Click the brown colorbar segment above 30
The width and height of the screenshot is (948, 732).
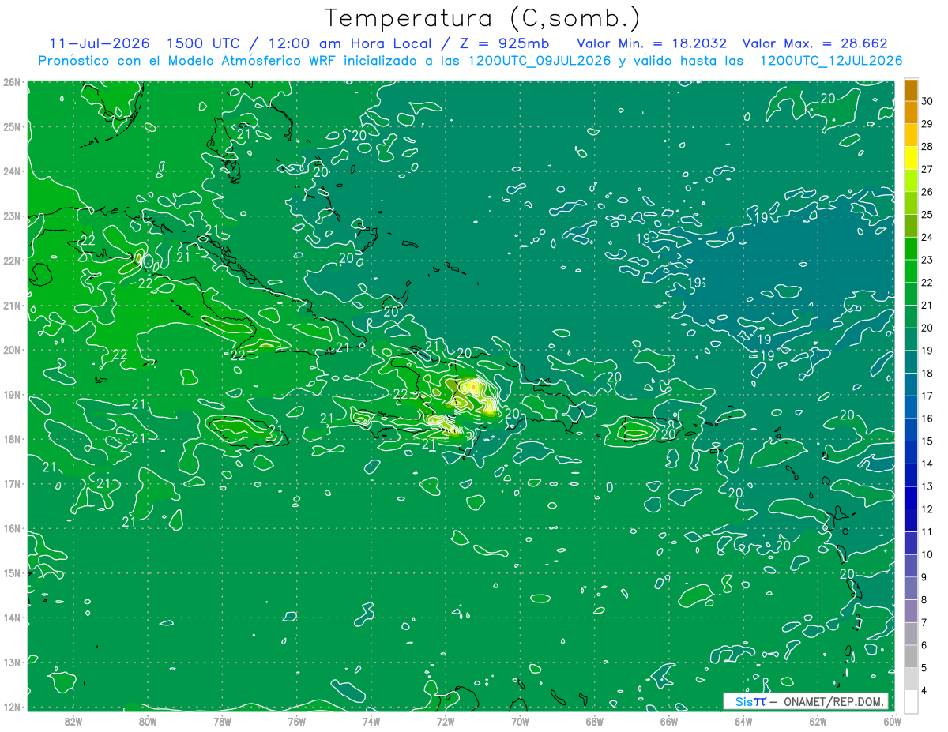click(911, 90)
